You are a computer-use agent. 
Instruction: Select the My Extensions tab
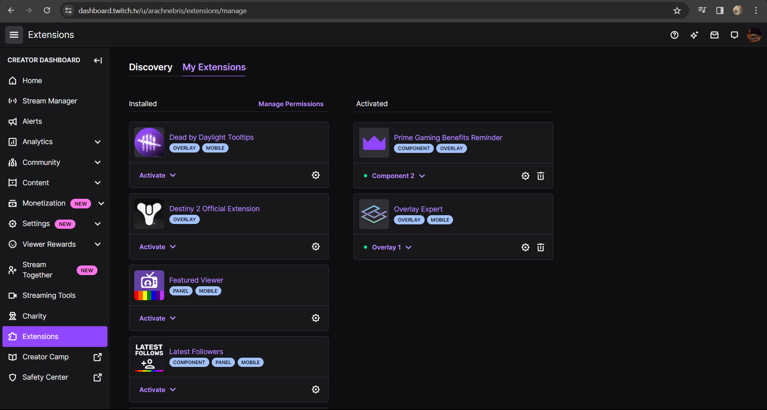[x=214, y=67]
